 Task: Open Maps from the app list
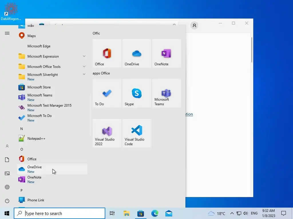(x=52, y=36)
